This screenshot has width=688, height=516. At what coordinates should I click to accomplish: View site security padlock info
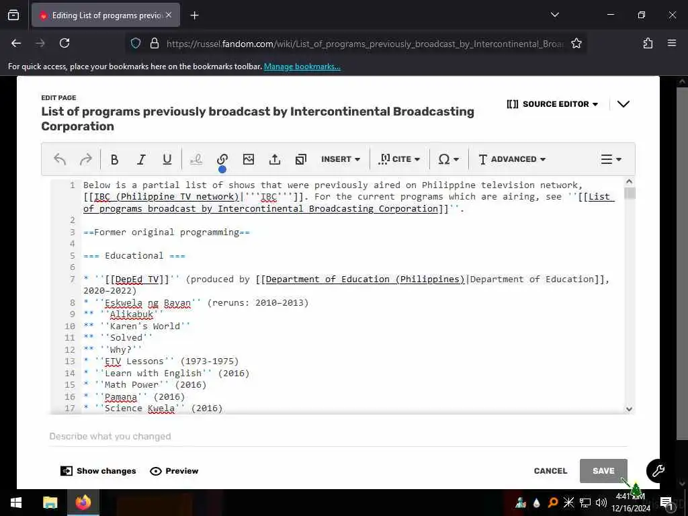[x=154, y=43]
